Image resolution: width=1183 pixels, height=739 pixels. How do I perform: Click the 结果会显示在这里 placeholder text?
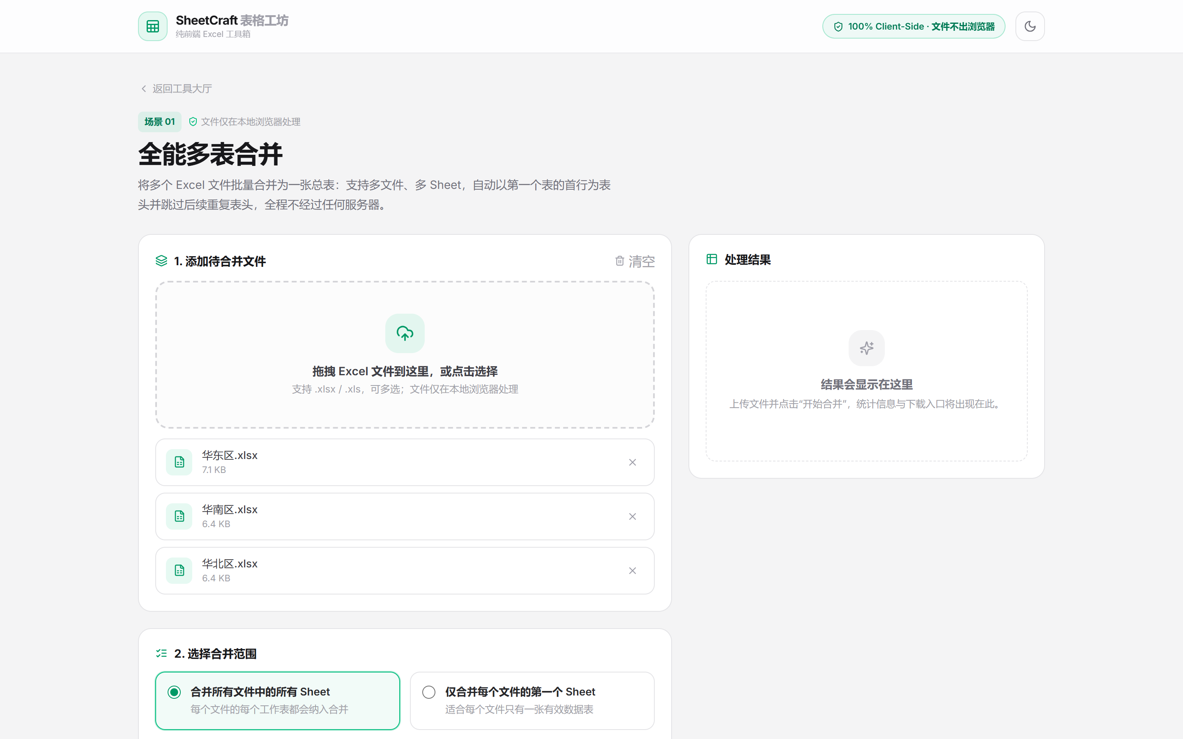(866, 385)
